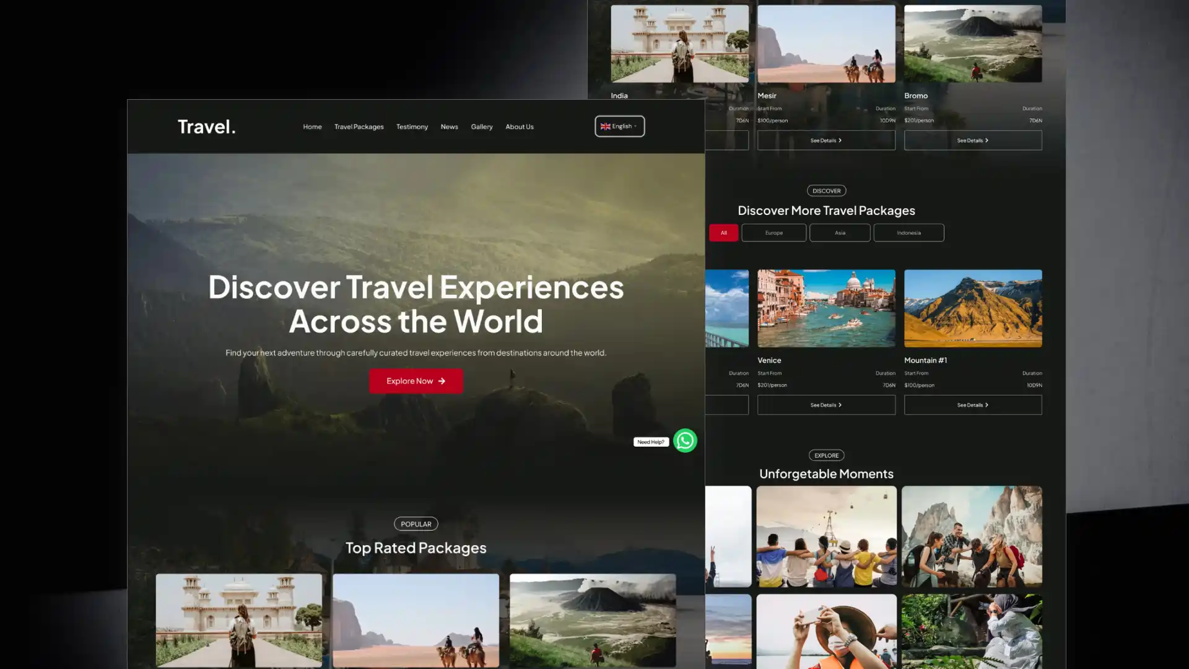Open the Venice canal photo thumbnail
This screenshot has height=669, width=1189.
pos(825,308)
